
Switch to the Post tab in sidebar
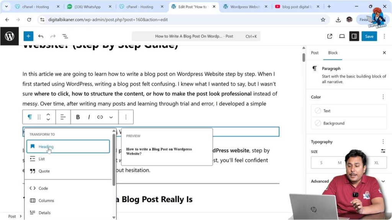point(314,53)
